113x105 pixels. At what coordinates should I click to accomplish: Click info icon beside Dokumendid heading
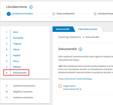click(x=80, y=49)
